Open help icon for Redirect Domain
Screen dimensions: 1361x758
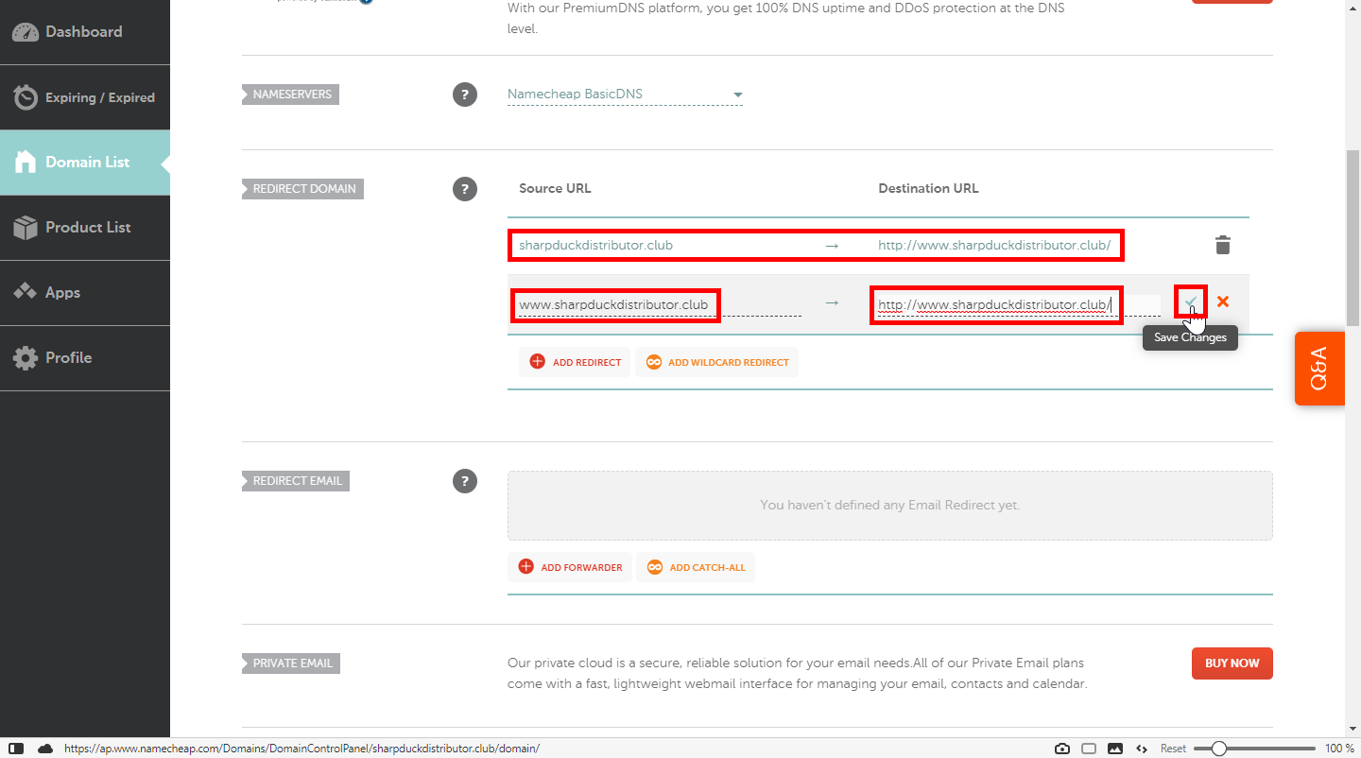[464, 189]
